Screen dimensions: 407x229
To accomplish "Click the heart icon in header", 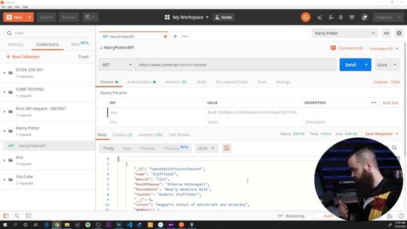I will tap(352, 17).
